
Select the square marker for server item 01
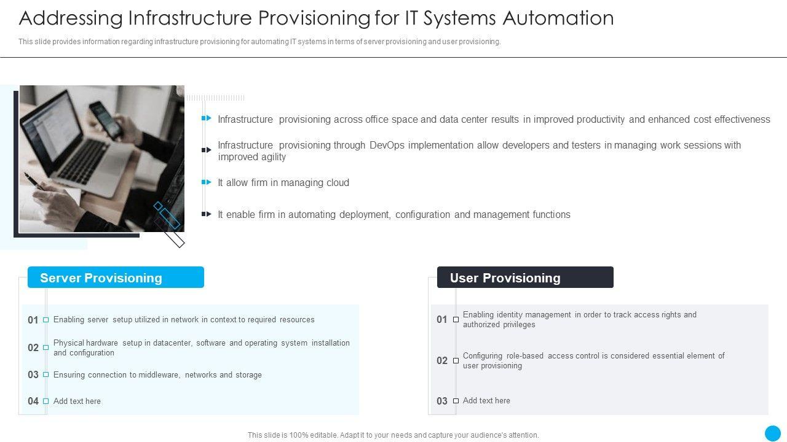(x=45, y=320)
